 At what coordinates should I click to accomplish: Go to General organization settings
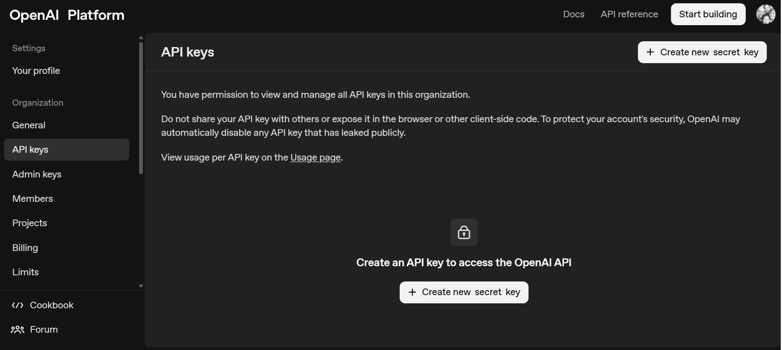[28, 125]
